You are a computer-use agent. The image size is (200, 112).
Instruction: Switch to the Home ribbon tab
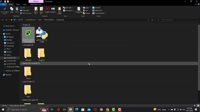(11, 4)
